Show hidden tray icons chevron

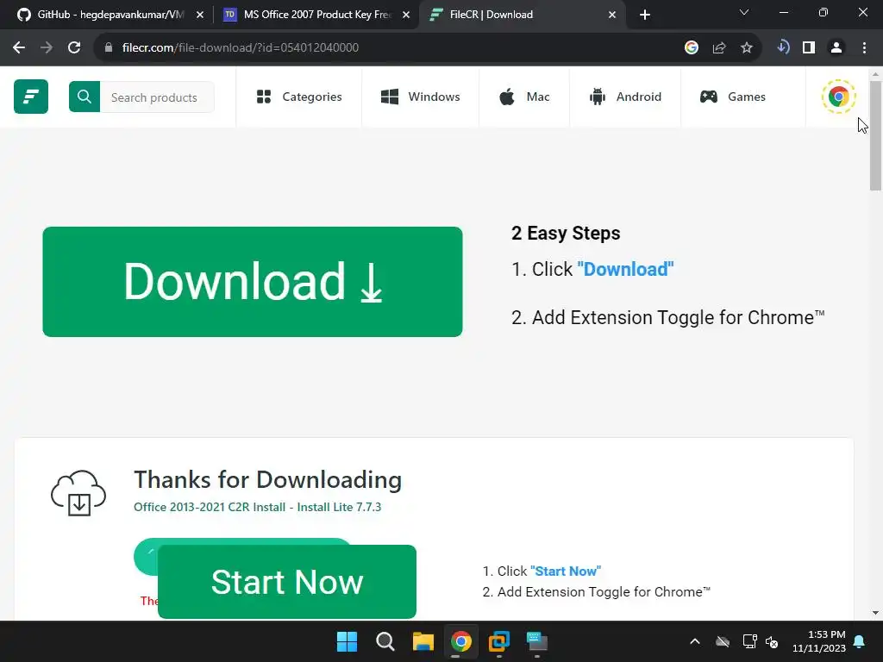[695, 641]
